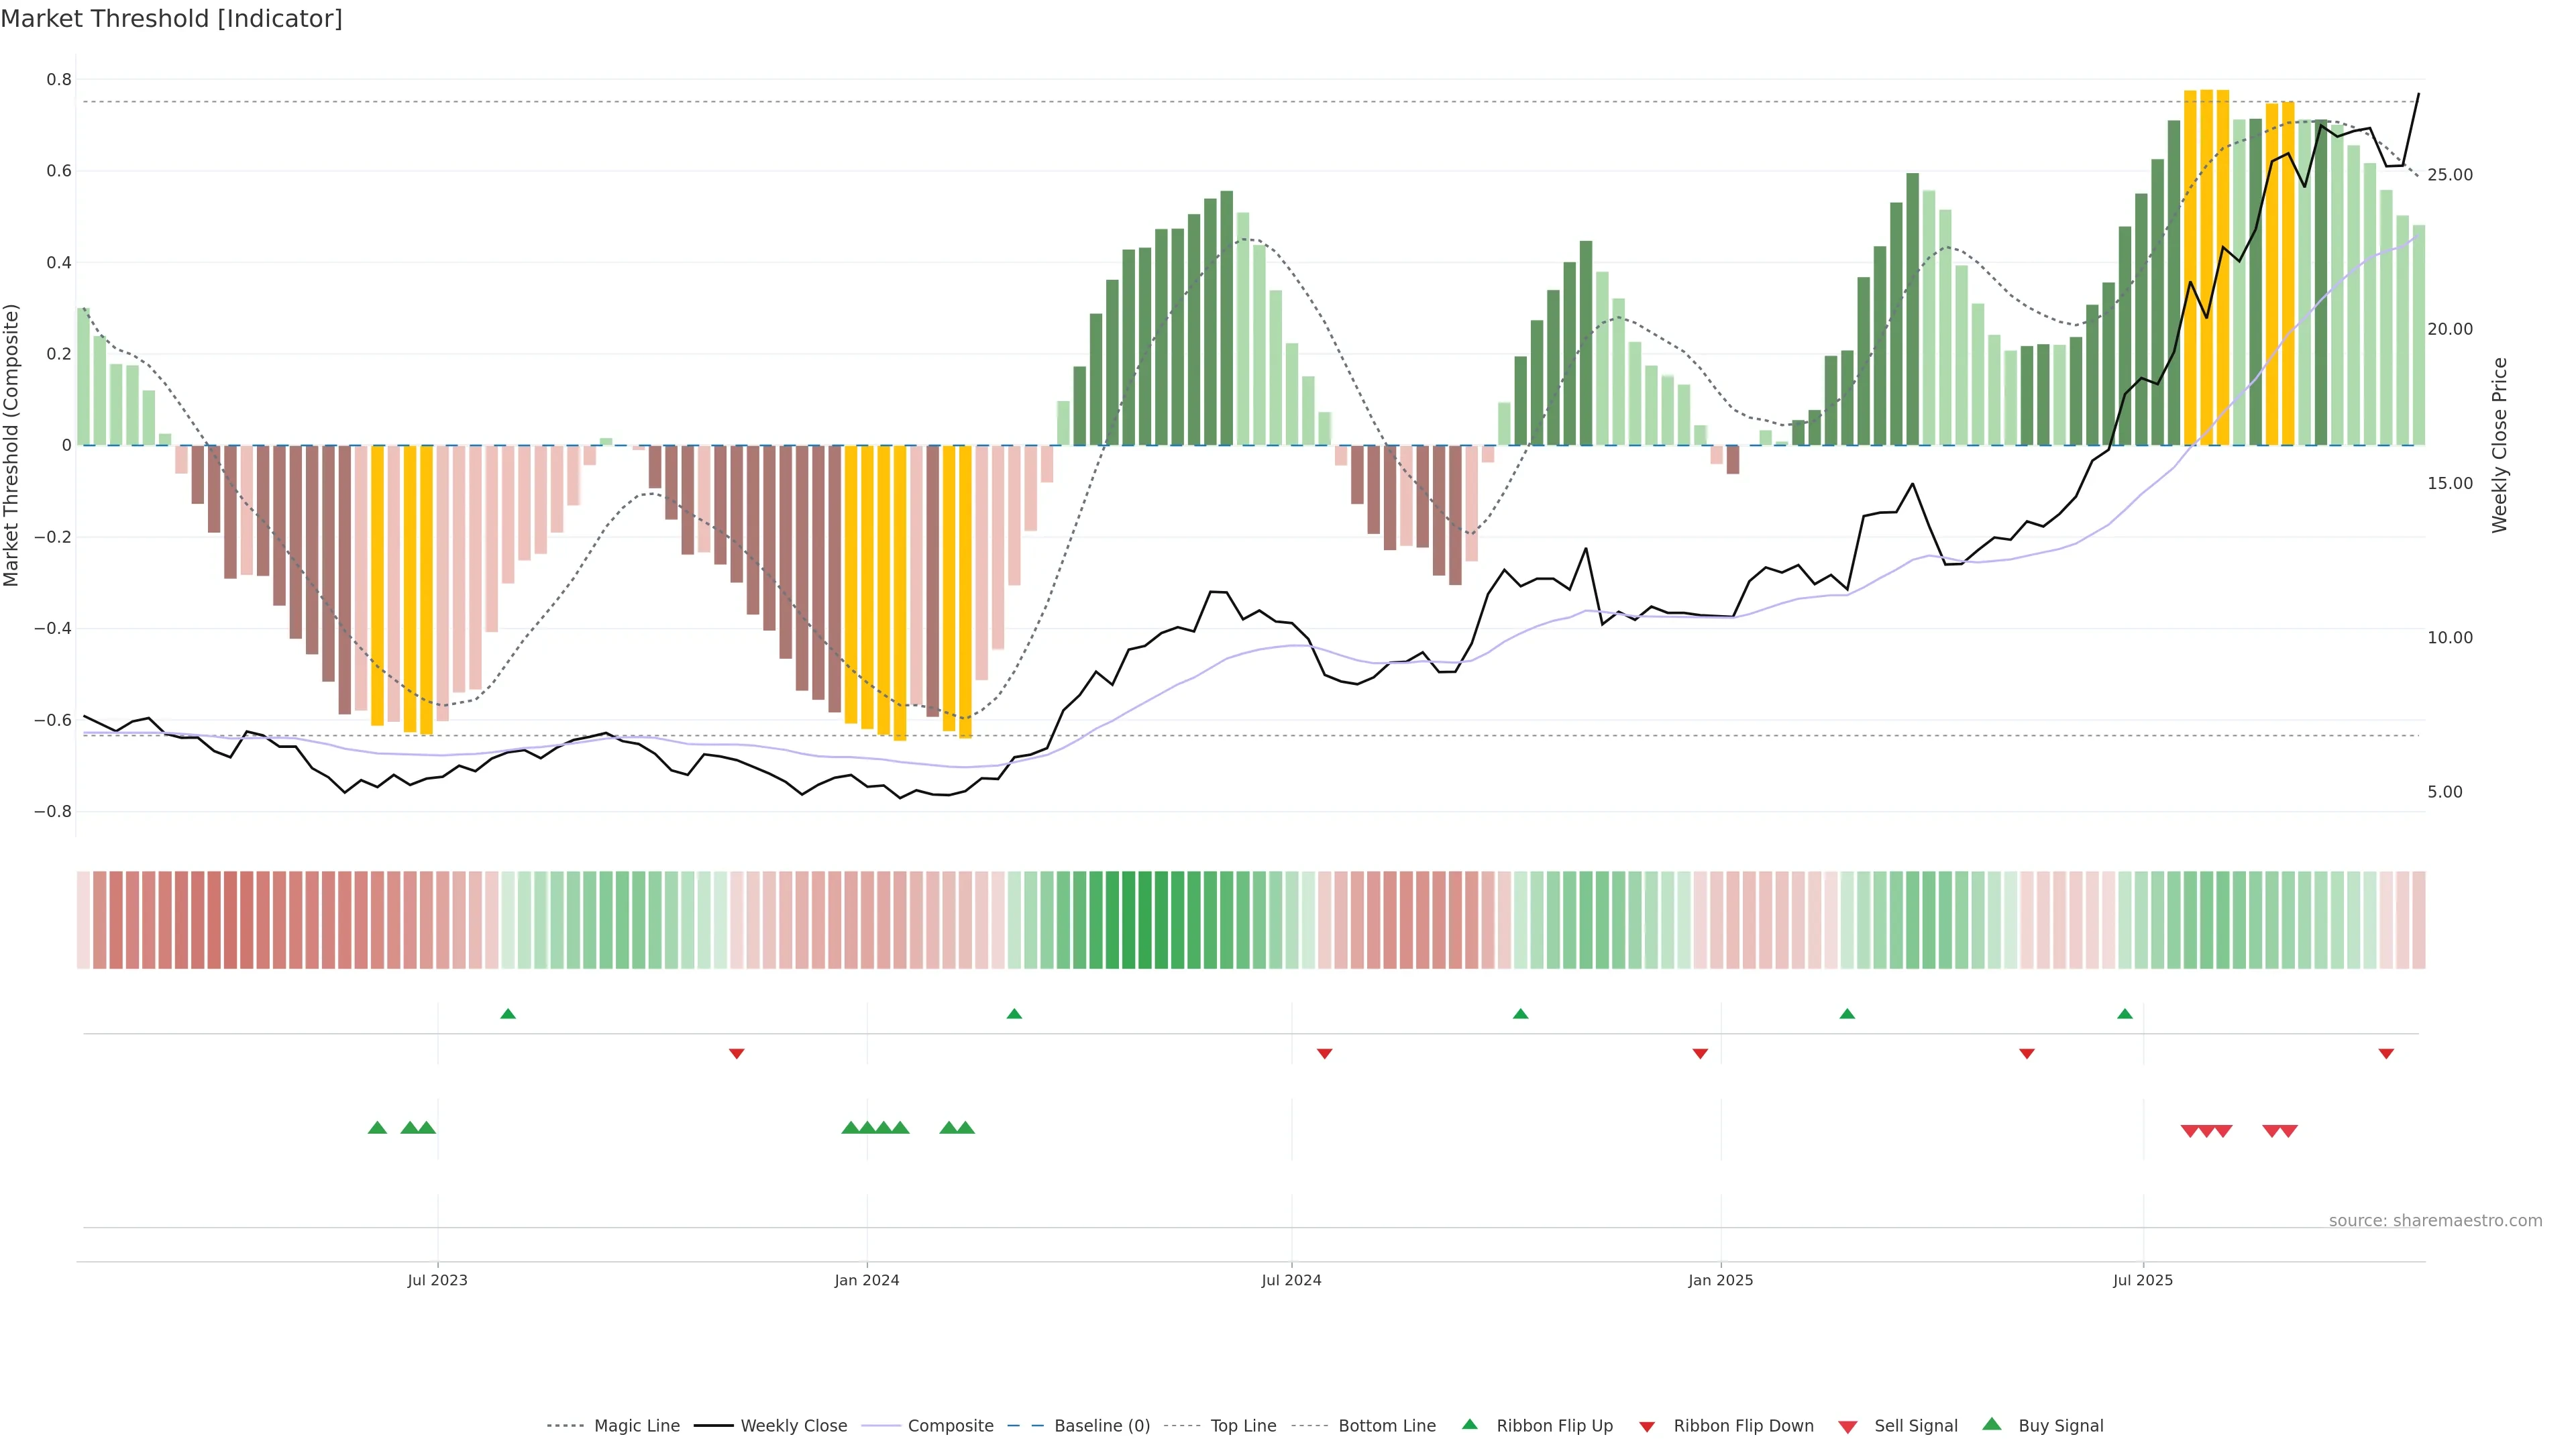Click the first green ribbon flip up marker
The height and width of the screenshot is (1449, 2576).
pyautogui.click(x=508, y=1014)
